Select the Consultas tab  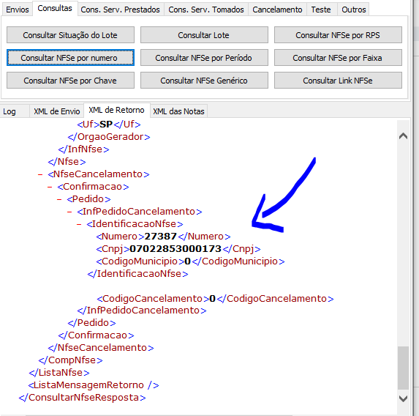[x=55, y=9]
